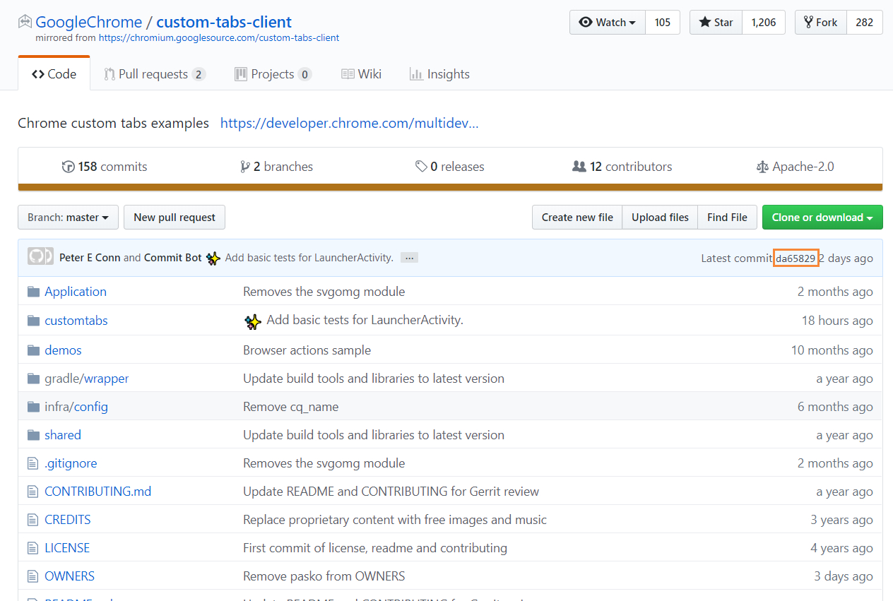View the 282 forks count

point(865,23)
